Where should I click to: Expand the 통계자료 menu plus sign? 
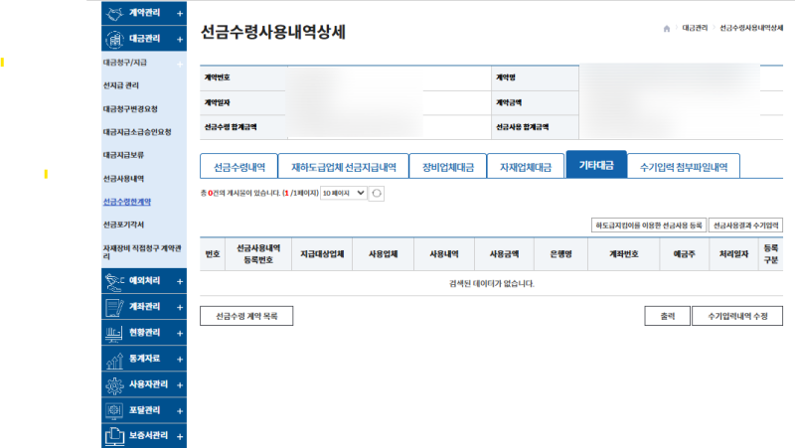point(180,360)
